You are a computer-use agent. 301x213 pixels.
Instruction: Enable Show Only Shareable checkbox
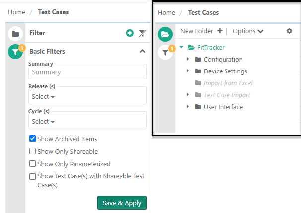click(x=32, y=151)
